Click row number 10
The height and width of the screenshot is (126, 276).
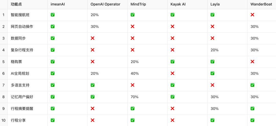pyautogui.click(x=4, y=120)
